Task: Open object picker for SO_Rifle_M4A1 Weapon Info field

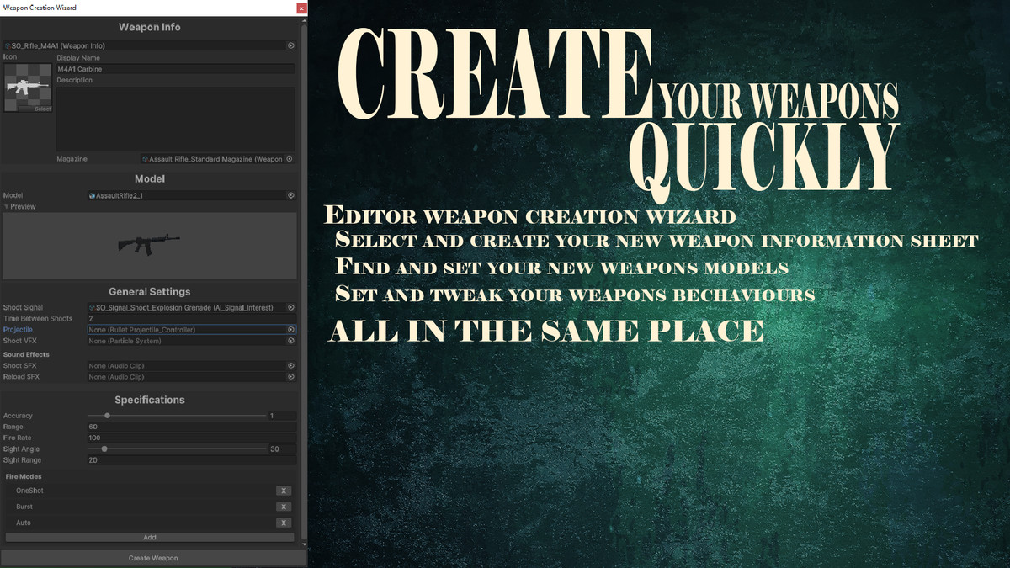Action: pos(291,45)
